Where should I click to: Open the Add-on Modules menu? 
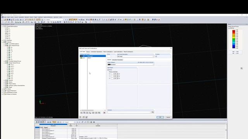tap(48, 17)
